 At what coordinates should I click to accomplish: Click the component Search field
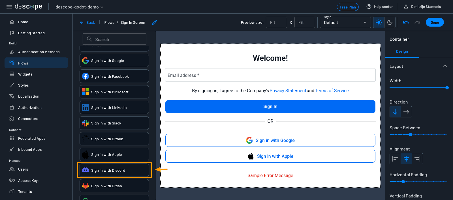[x=114, y=39]
